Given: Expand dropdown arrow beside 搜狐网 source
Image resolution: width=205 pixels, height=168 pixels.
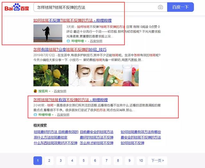Looking at the screenshot, I should [x=50, y=91].
